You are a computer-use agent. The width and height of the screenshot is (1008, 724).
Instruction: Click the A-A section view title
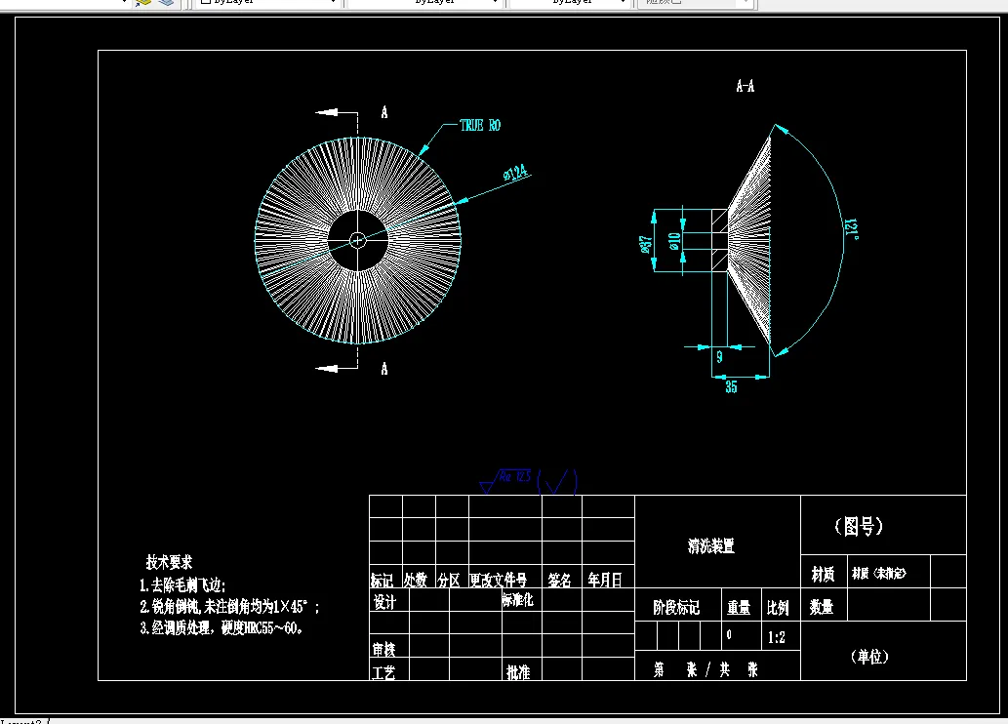pyautogui.click(x=746, y=86)
